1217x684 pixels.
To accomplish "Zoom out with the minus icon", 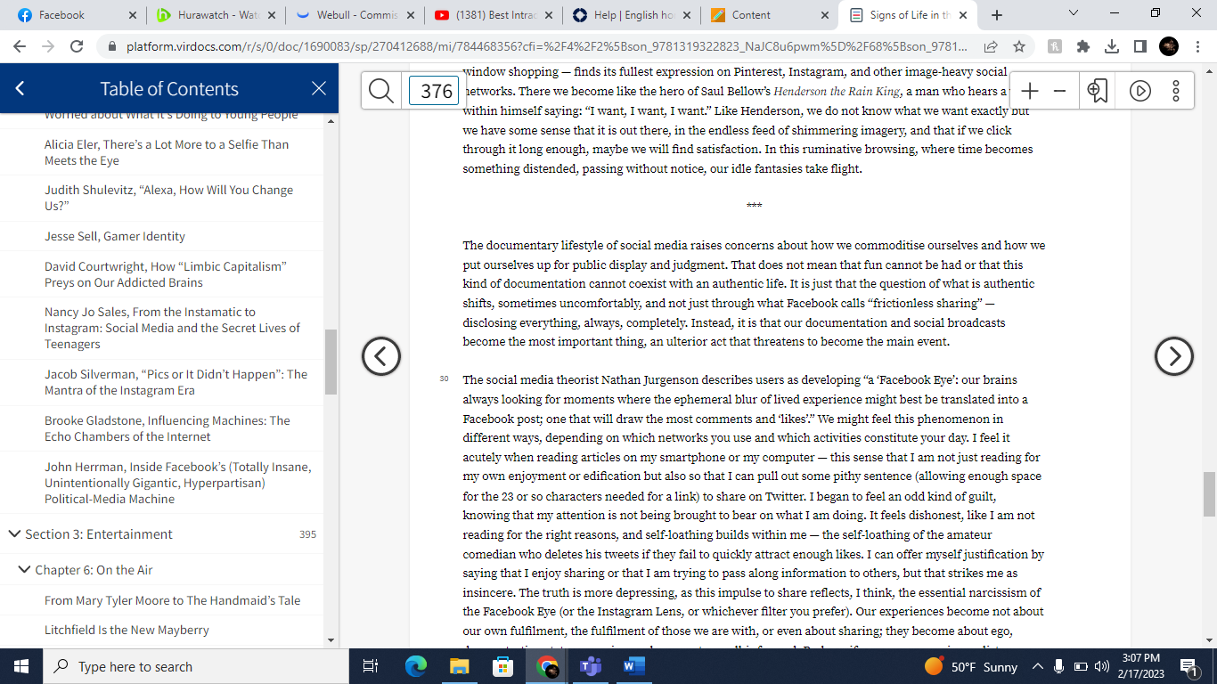I will click(1059, 91).
